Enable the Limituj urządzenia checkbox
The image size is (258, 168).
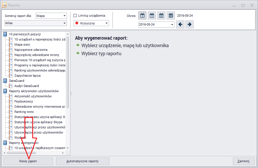click(75, 16)
